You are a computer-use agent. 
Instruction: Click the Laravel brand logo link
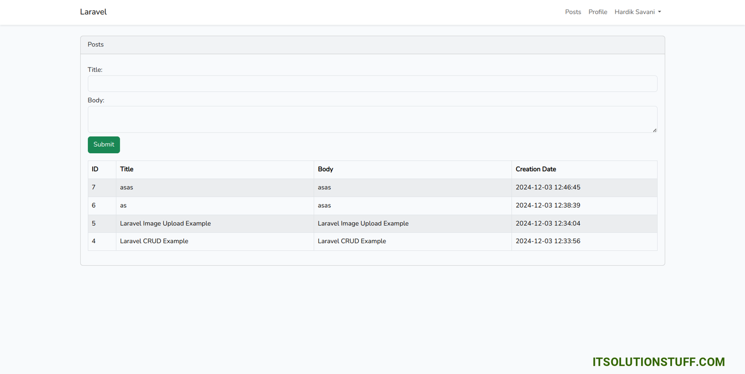click(x=93, y=12)
